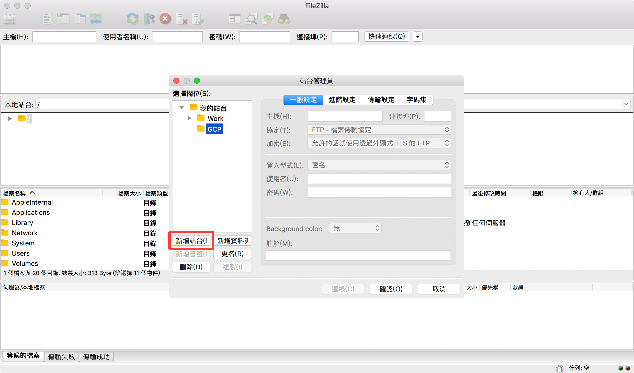Screen dimensions: 634x373
Task: Open the binoculars file search icon
Action: (284, 19)
